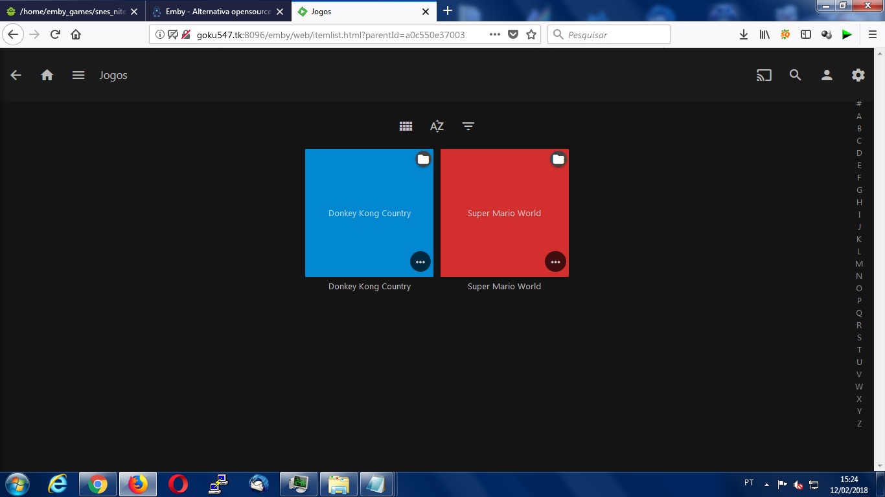Open the Emby hamburger menu
Image resolution: width=885 pixels, height=497 pixels.
78,75
